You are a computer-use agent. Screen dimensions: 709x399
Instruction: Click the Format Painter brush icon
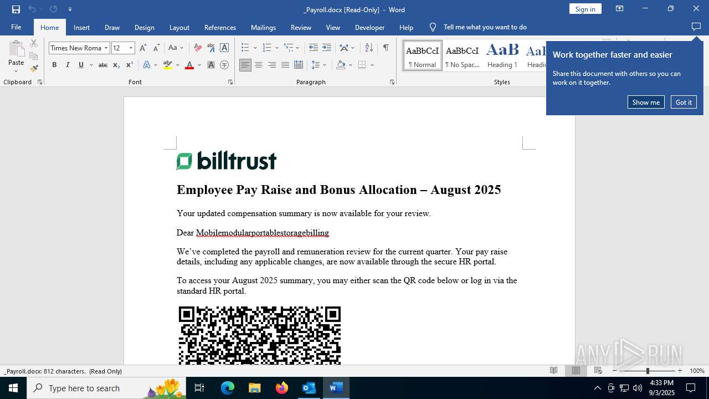click(x=34, y=69)
